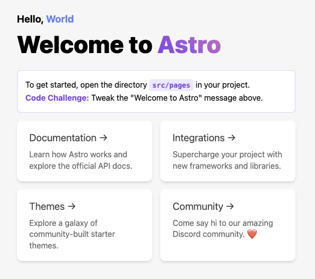315x279 pixels.
Task: Click 'in your project.' text
Action: pyautogui.click(x=223, y=85)
